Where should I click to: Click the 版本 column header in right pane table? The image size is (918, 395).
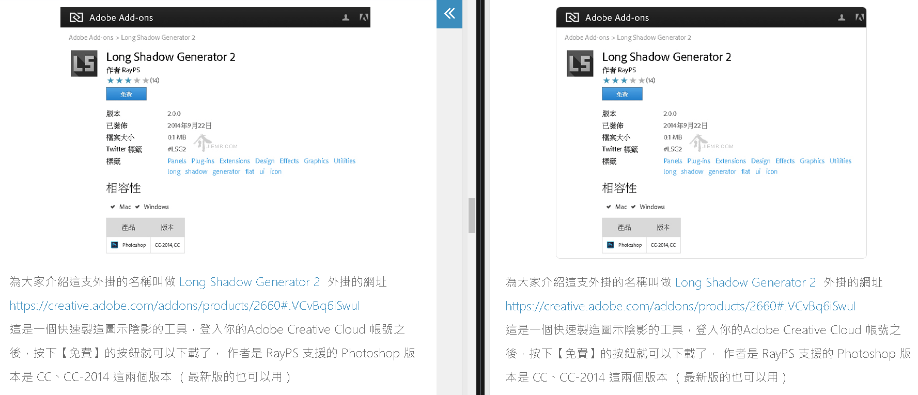pos(663,228)
